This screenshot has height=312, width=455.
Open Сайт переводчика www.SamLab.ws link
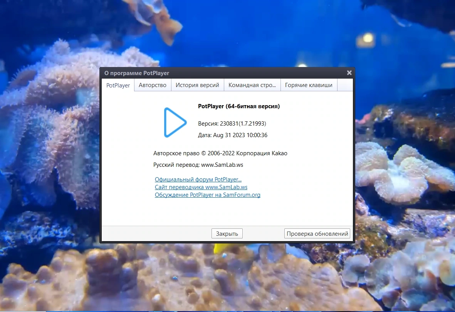201,187
